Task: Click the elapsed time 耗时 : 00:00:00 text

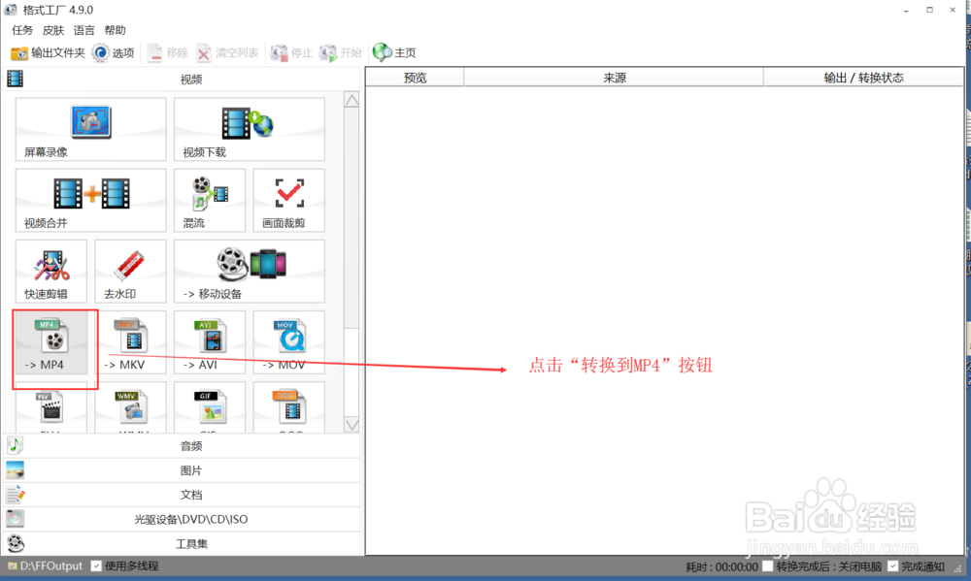Action: (x=721, y=566)
